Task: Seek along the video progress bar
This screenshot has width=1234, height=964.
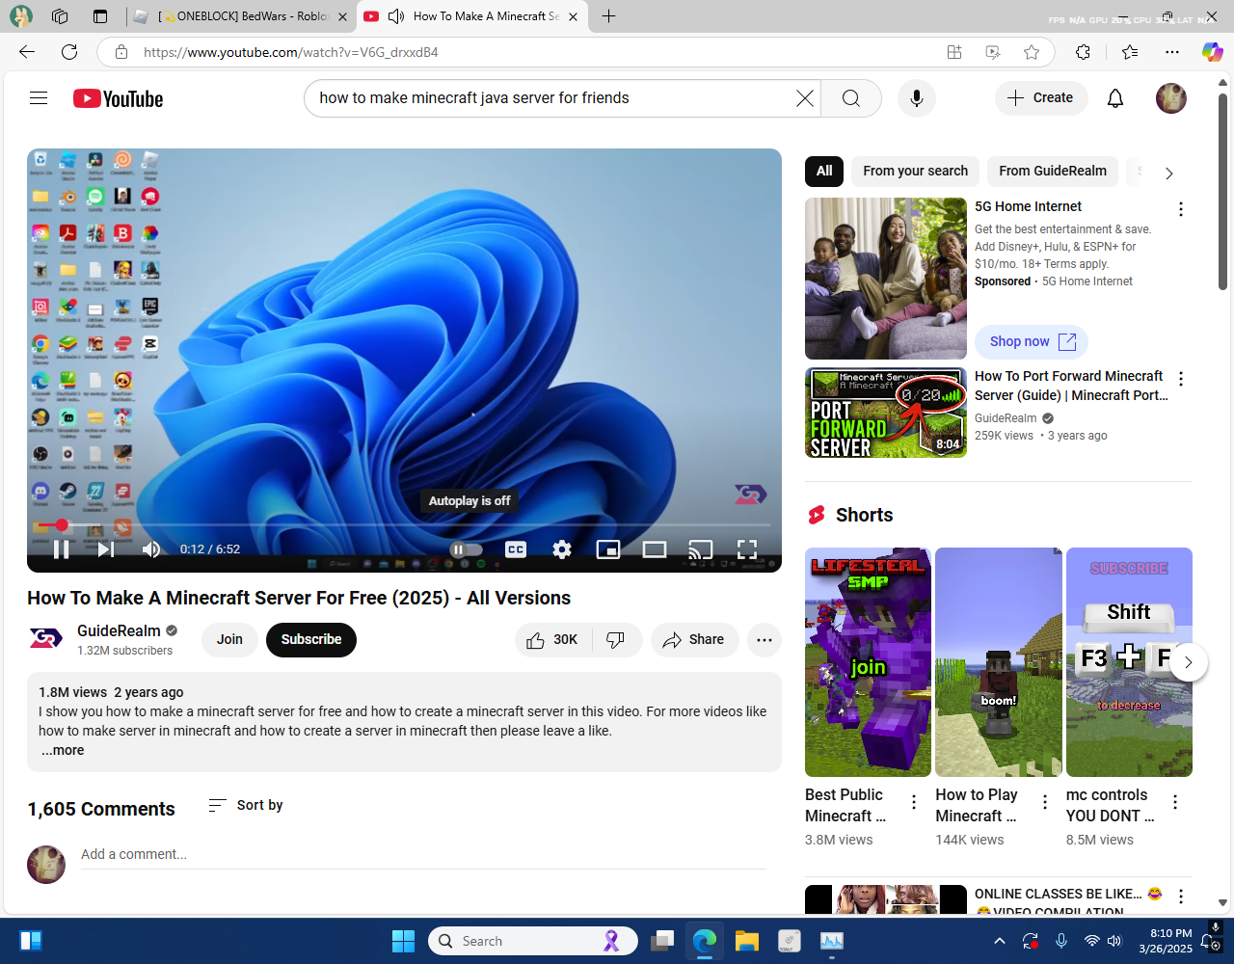Action: (404, 525)
